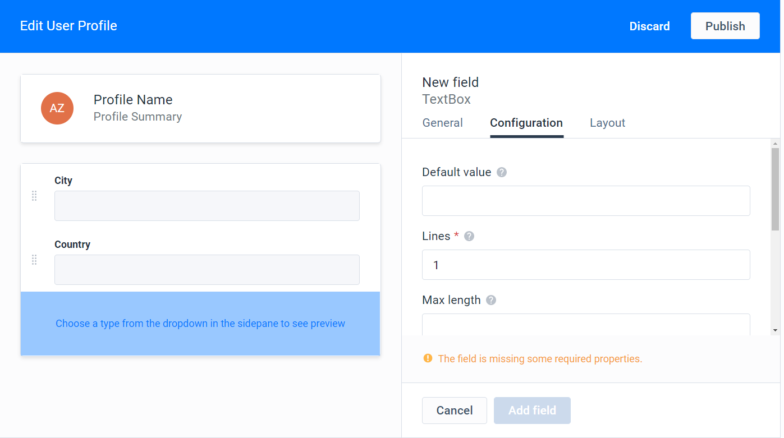Open help for Default value setting
784x438 pixels.
click(501, 172)
